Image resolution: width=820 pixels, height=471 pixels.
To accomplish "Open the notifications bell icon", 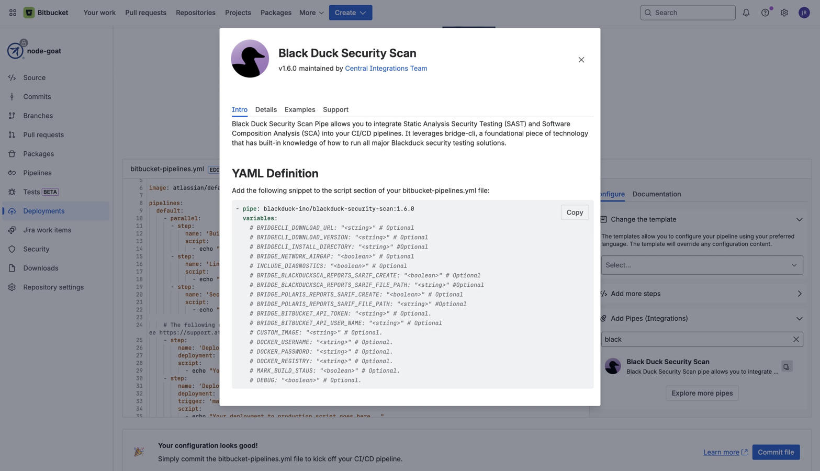I will pos(746,13).
